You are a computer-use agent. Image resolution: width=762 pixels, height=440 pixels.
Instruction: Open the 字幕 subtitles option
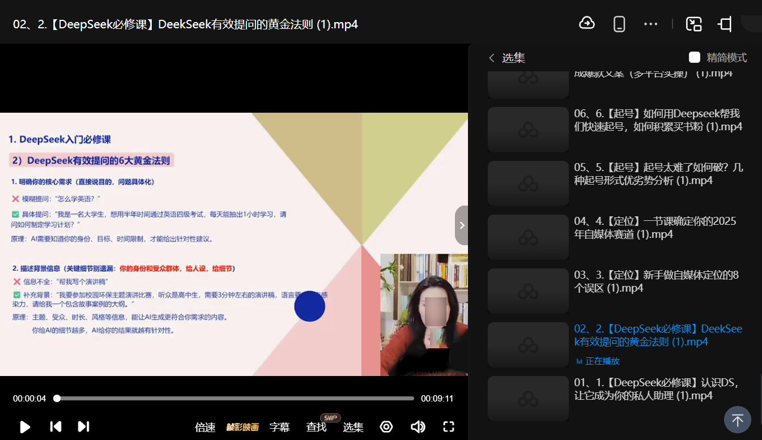click(279, 427)
